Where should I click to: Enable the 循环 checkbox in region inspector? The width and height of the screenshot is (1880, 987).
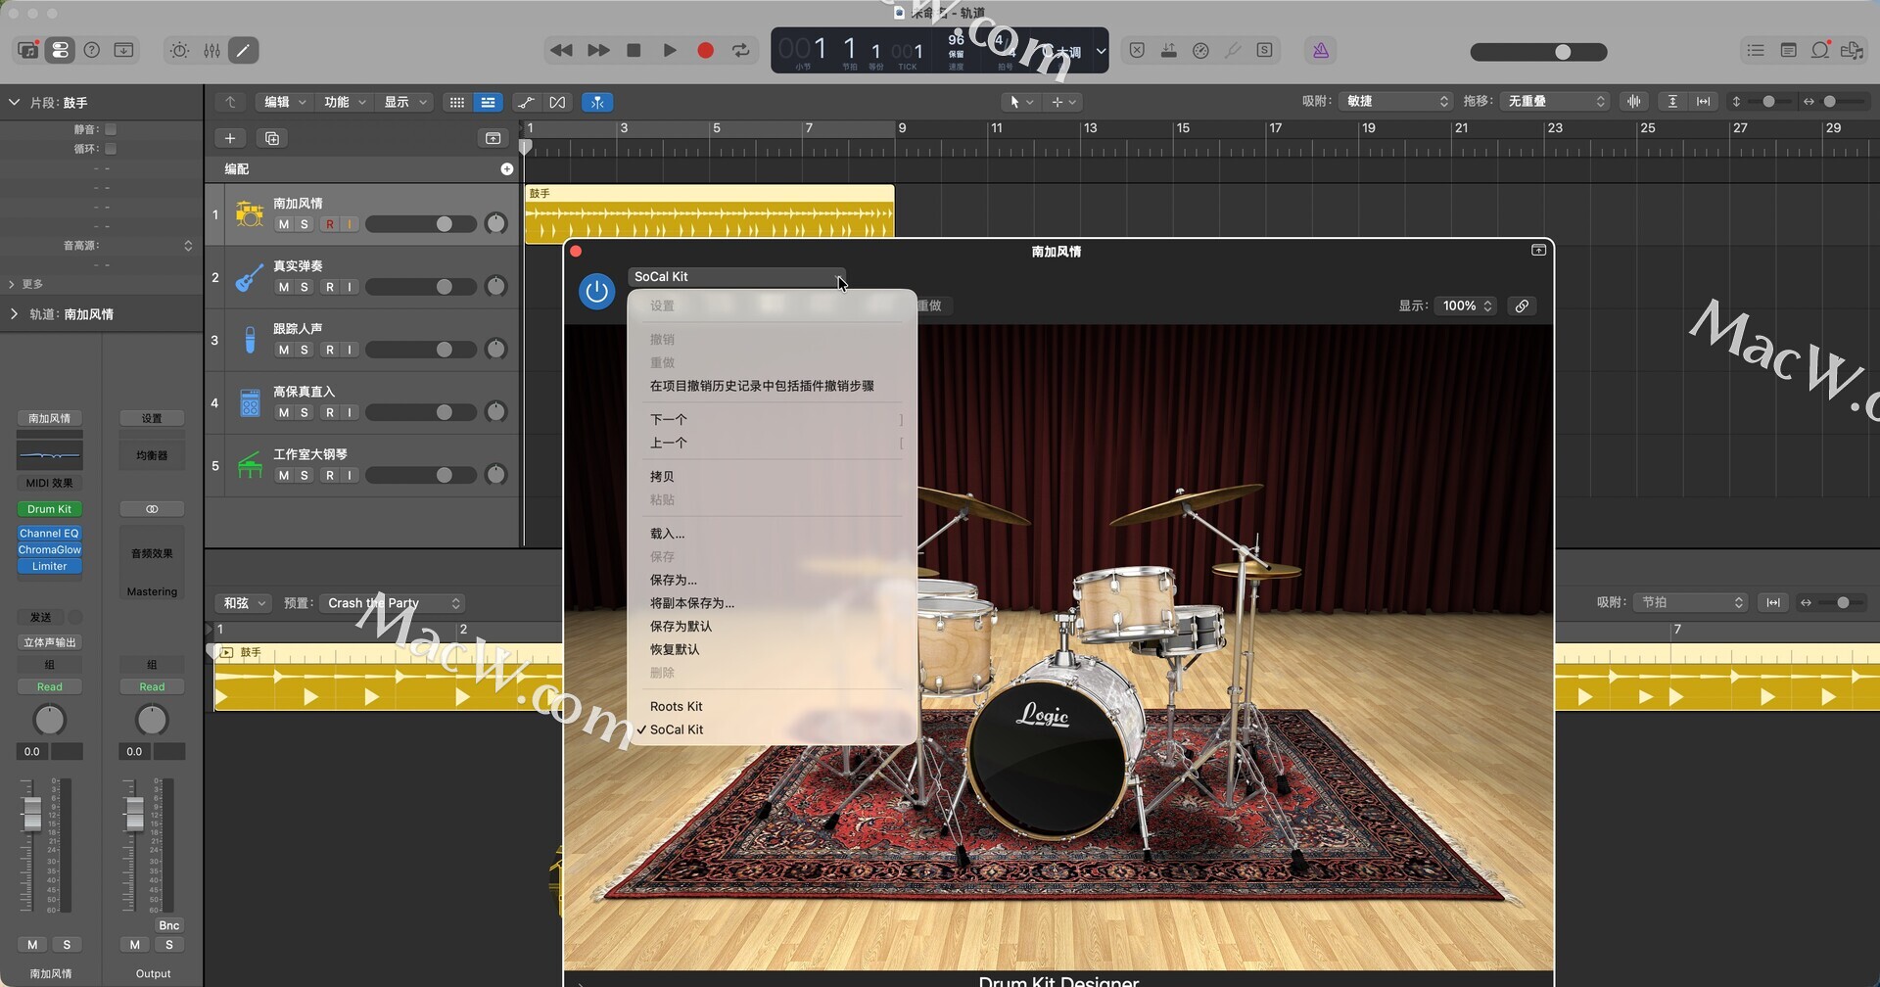(x=111, y=149)
